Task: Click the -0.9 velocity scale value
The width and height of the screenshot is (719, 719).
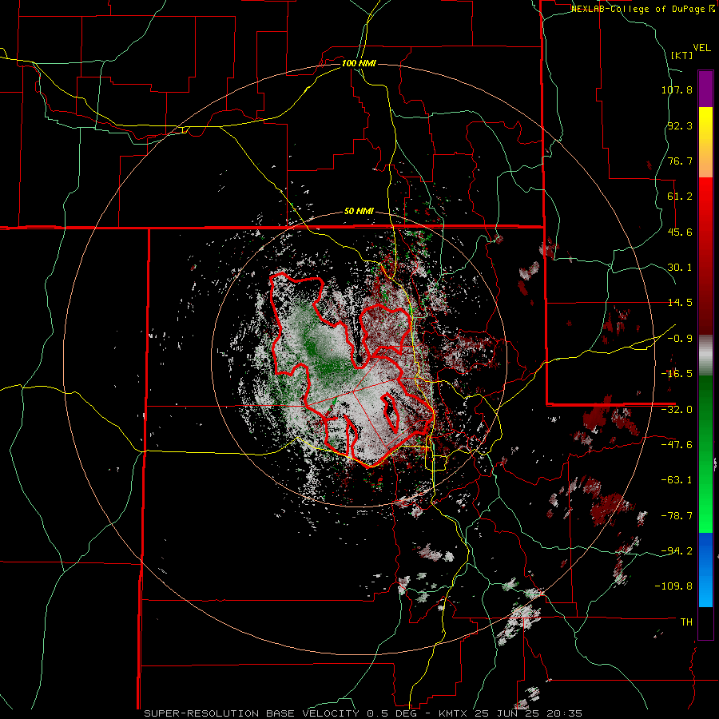Action: point(680,339)
